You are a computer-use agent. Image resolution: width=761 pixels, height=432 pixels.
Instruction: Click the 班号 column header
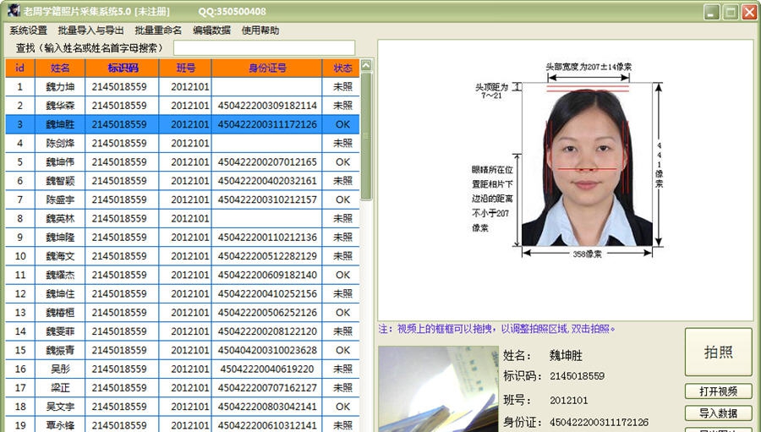(x=185, y=68)
